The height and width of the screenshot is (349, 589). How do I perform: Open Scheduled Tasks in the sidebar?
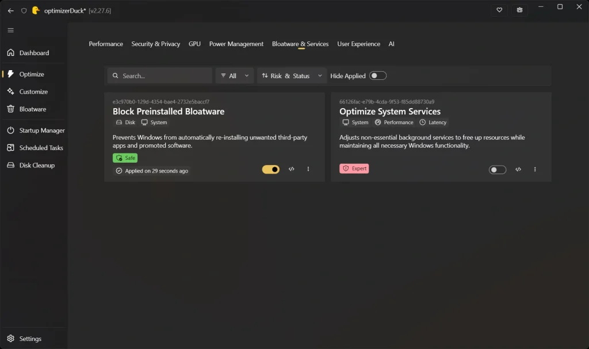coord(34,148)
